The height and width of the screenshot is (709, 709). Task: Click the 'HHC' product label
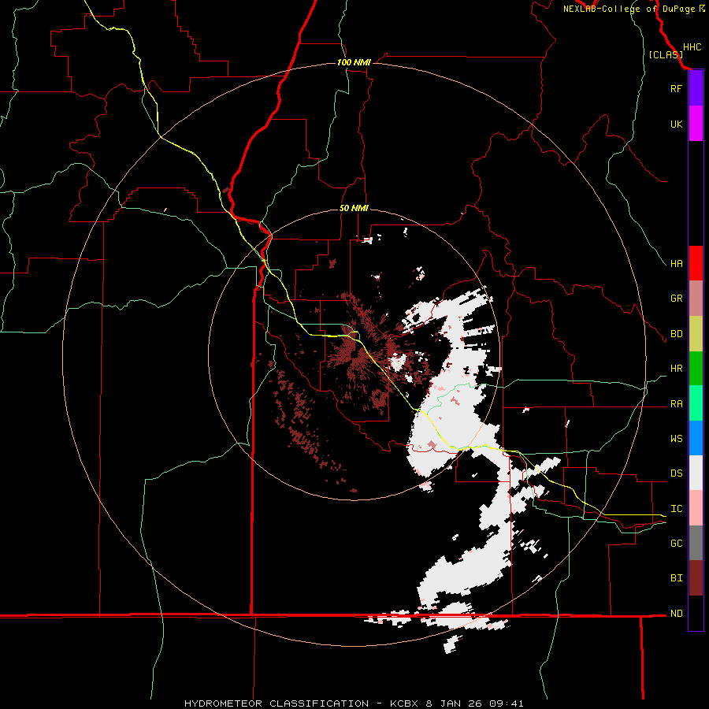(x=692, y=47)
